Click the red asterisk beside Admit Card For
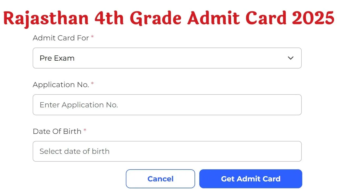Viewport: 337px width, 189px height. [x=92, y=37]
